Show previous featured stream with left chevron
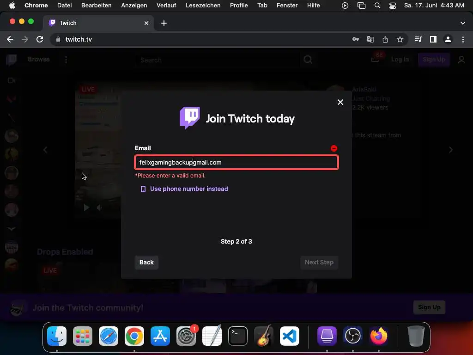 (45, 150)
